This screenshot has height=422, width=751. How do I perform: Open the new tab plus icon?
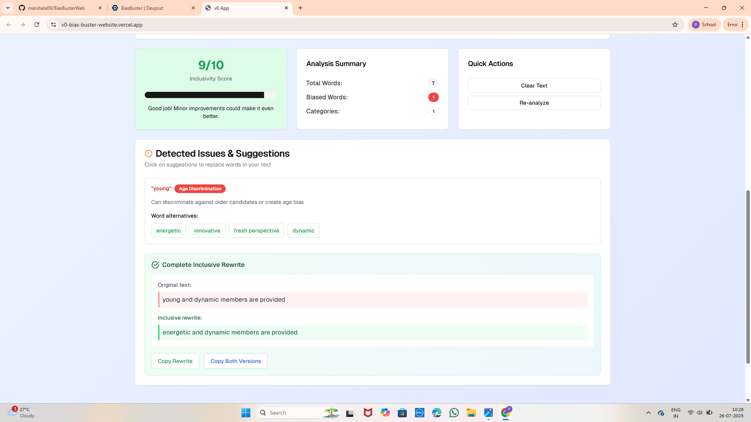[300, 8]
